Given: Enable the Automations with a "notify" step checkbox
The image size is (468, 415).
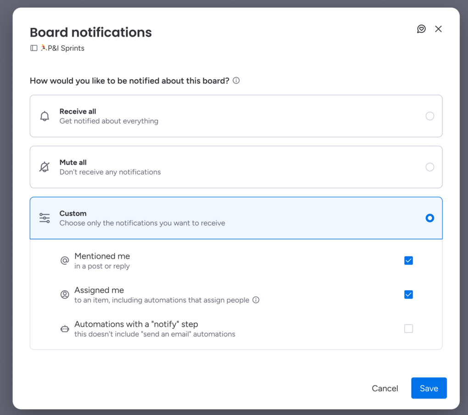Looking at the screenshot, I should [x=408, y=328].
